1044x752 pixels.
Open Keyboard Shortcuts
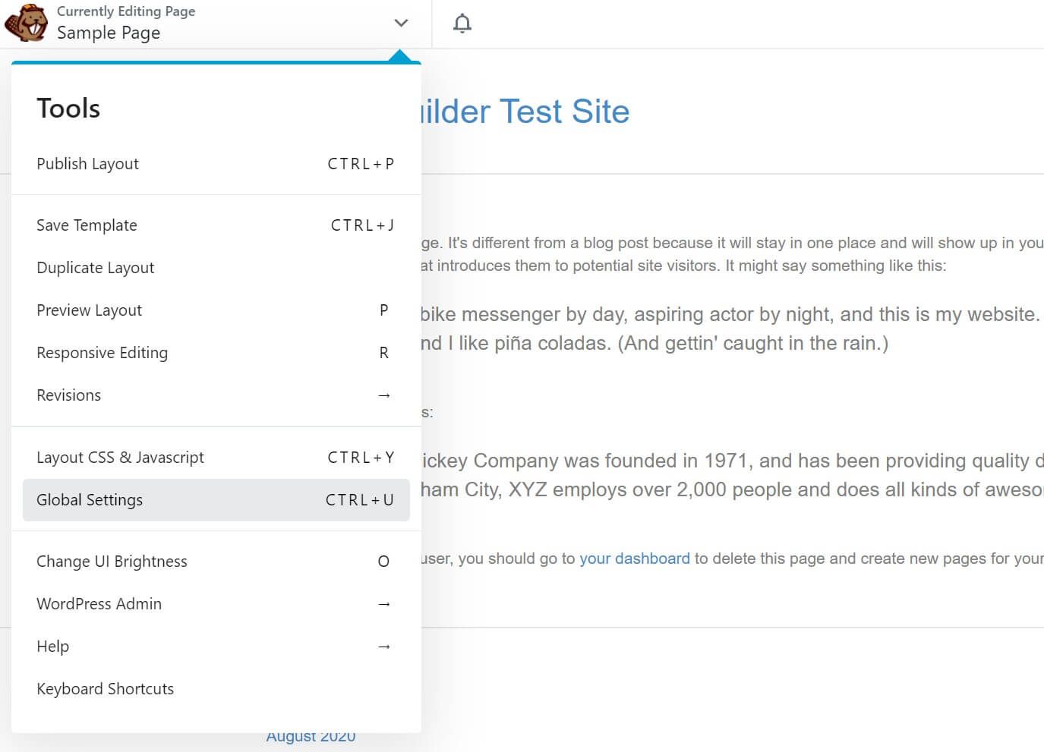click(105, 688)
